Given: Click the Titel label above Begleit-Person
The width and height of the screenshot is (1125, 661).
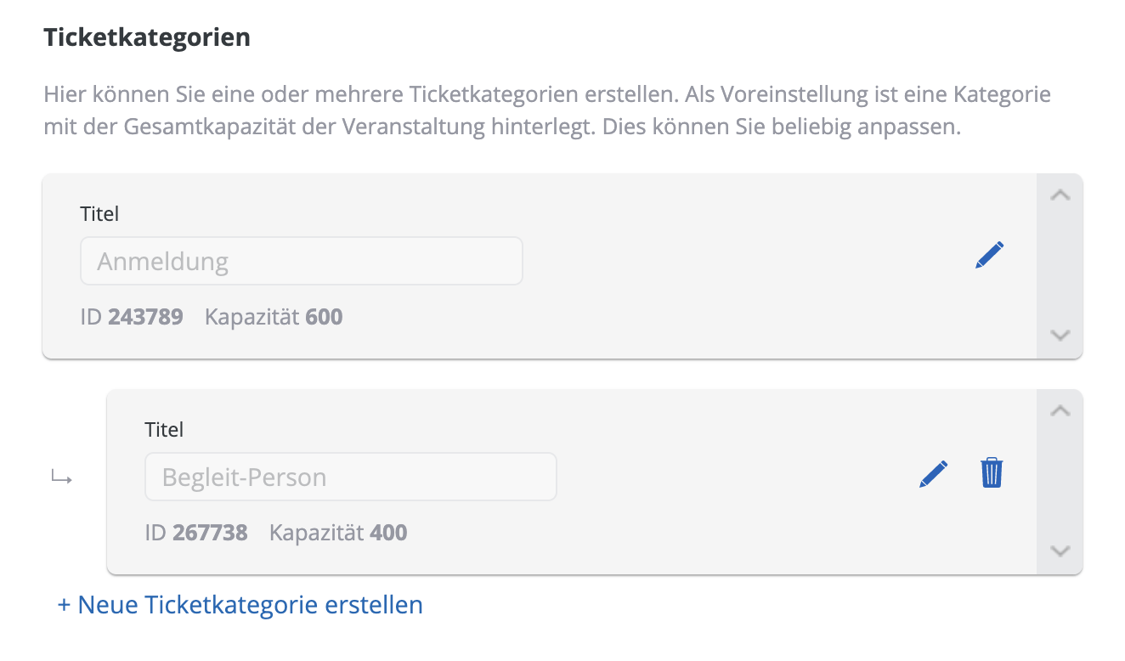Looking at the screenshot, I should tap(164, 430).
